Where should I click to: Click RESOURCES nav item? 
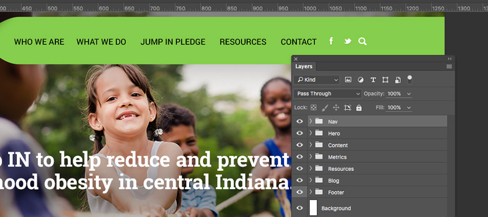(243, 42)
